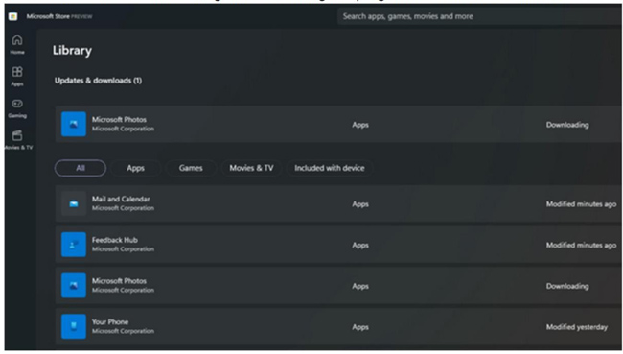Click the Search apps, games, movies field
The width and height of the screenshot is (623, 354).
pos(480,16)
